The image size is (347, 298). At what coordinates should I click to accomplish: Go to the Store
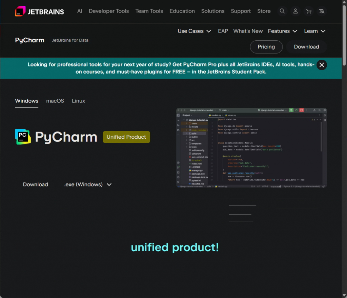[264, 11]
